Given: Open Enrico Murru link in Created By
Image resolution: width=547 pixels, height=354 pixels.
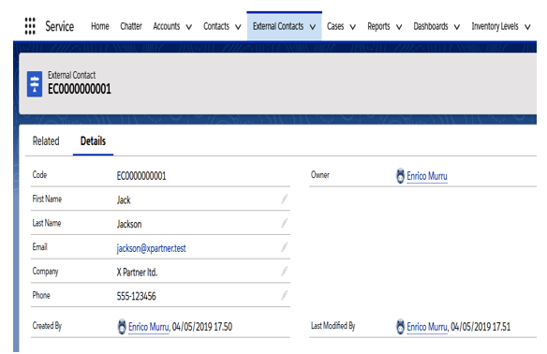Looking at the screenshot, I should click(149, 327).
